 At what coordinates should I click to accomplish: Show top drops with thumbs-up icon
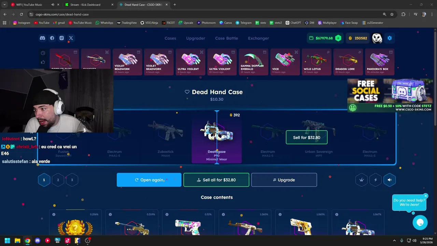coord(43,62)
